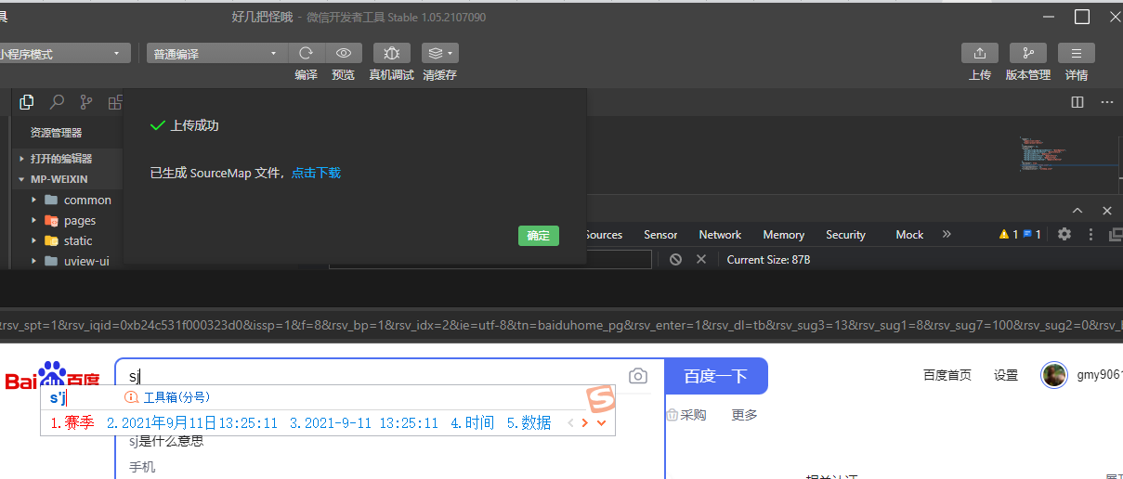Click the blue message count badge
Image resolution: width=1123 pixels, height=479 pixels.
click(x=1032, y=234)
